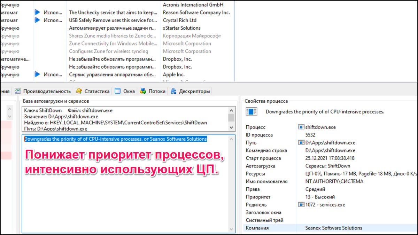This screenshot has width=418, height=235.
Task: Click the up arrow of the registry info box scrollbar
Action: [231, 110]
